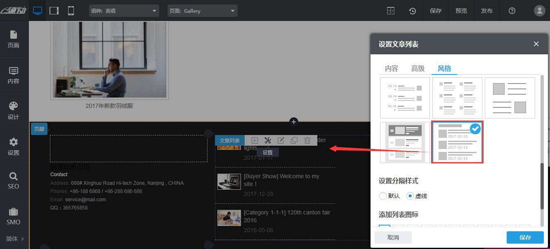Click the blue 保存 button in dialog
This screenshot has height=249, width=550.
click(x=525, y=237)
